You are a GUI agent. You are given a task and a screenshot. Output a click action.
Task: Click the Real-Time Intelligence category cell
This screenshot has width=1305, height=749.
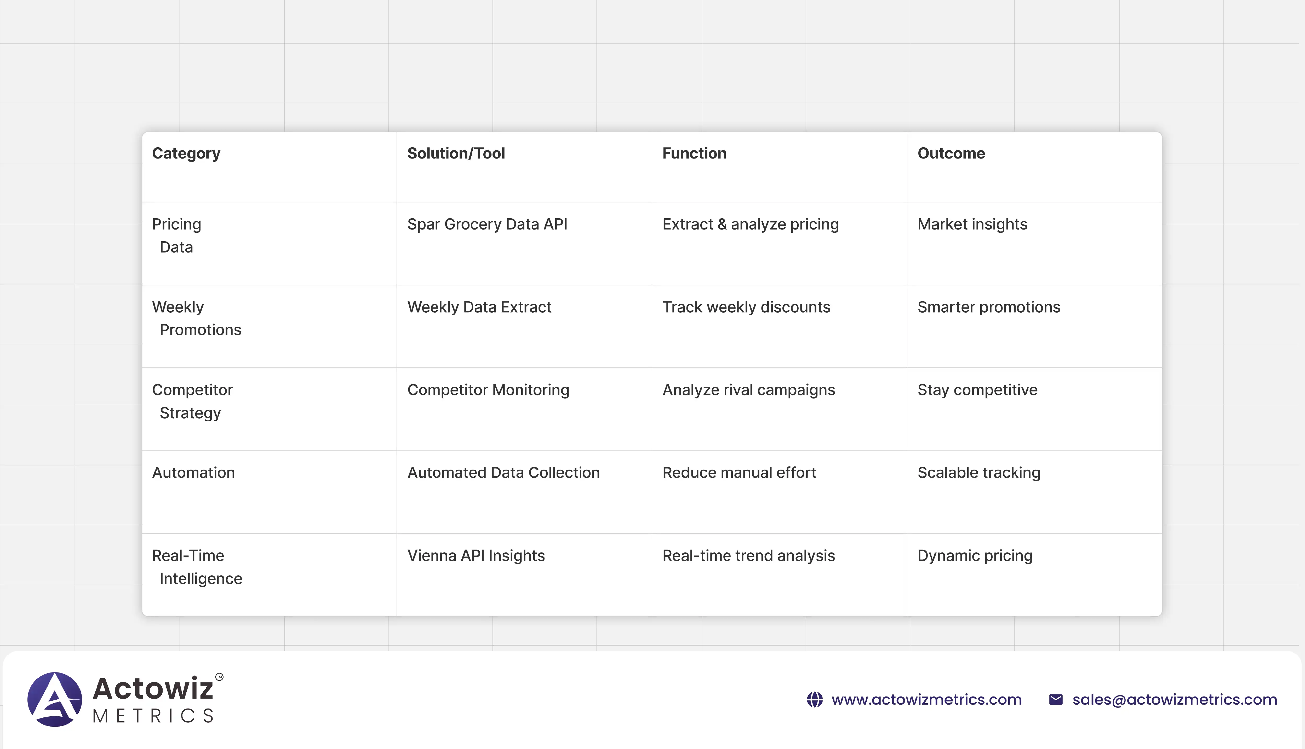pos(197,567)
